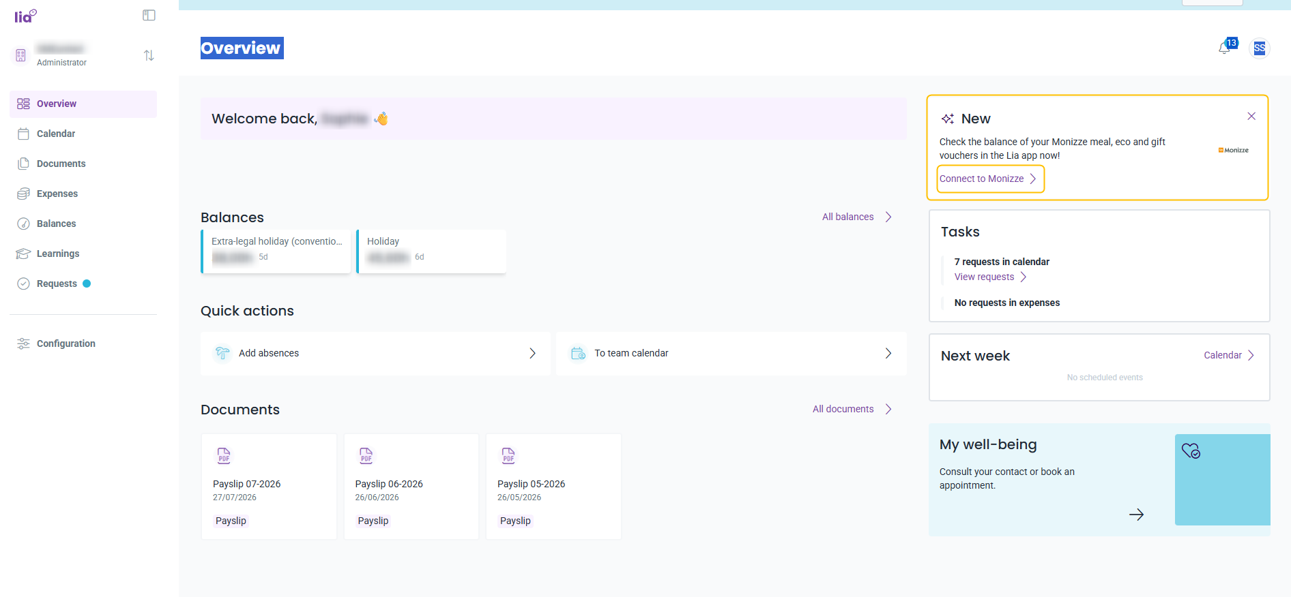Click chevron beside Next week Calendar
1291x597 pixels.
pyautogui.click(x=1251, y=355)
